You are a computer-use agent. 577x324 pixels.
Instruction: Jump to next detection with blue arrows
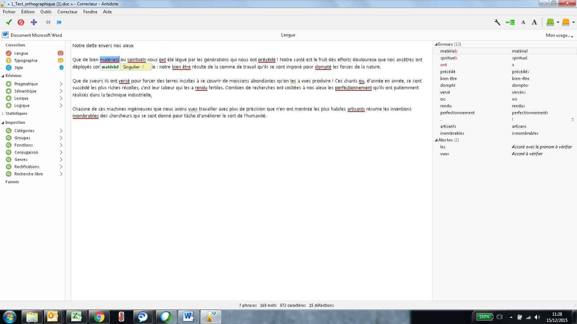59,22
